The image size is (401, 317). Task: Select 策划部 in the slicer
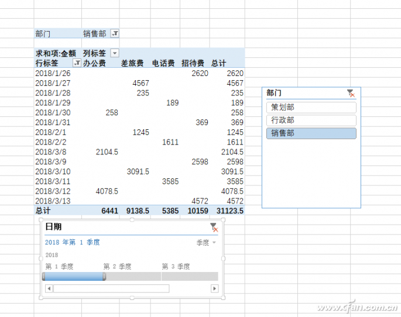click(311, 107)
